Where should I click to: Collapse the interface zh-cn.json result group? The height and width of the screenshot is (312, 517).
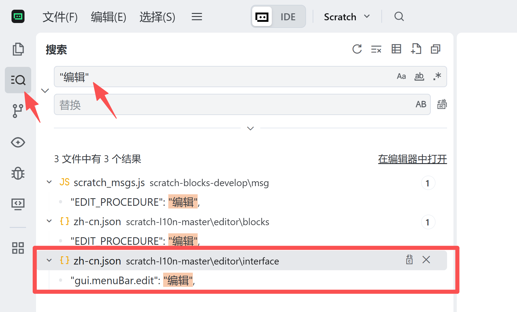49,260
